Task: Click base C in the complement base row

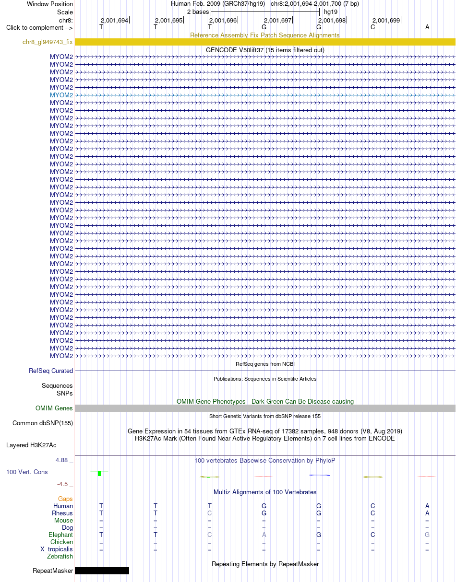Action: pyautogui.click(x=372, y=27)
